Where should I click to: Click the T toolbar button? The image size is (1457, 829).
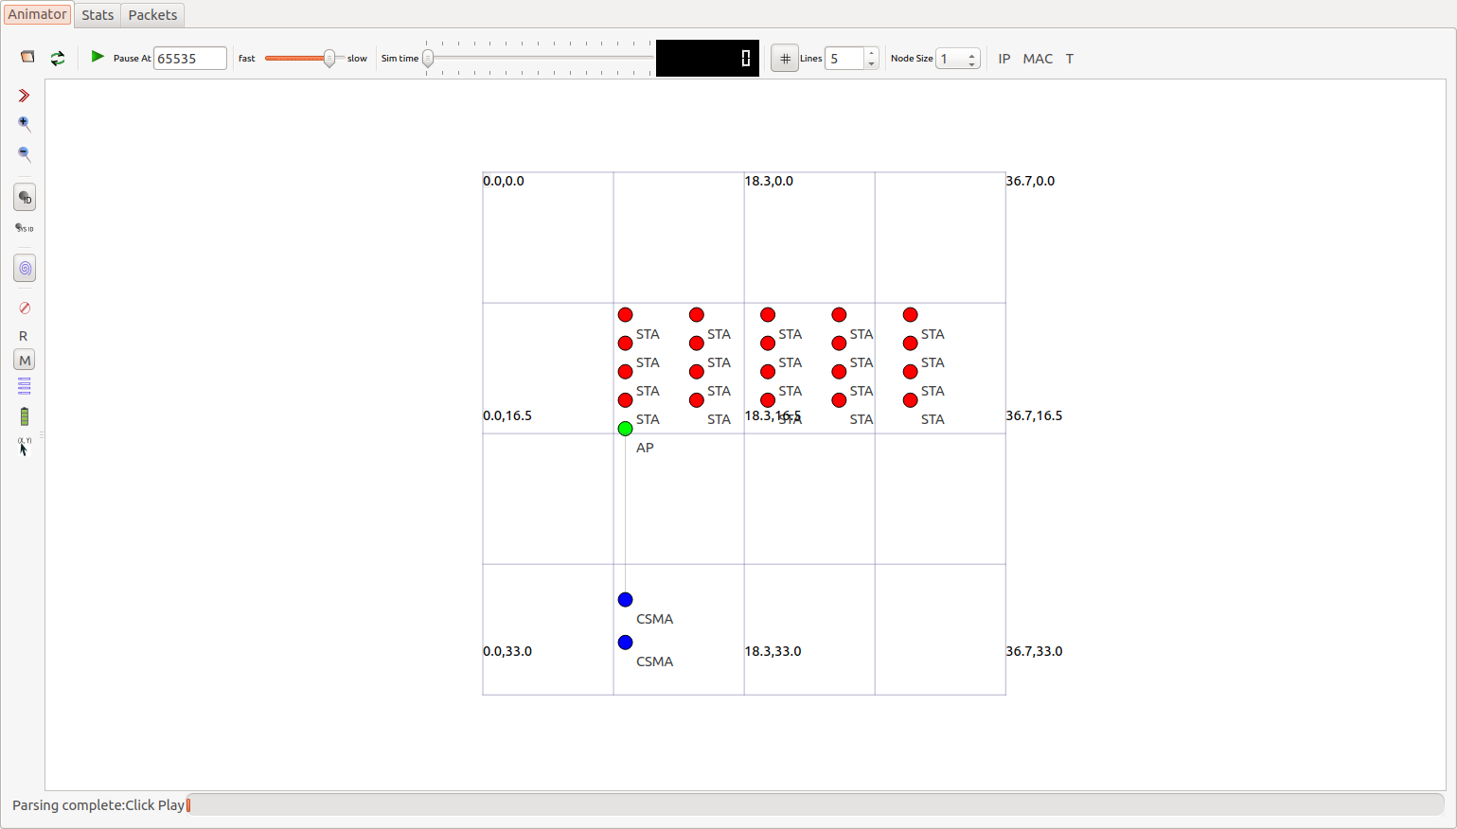point(1070,59)
